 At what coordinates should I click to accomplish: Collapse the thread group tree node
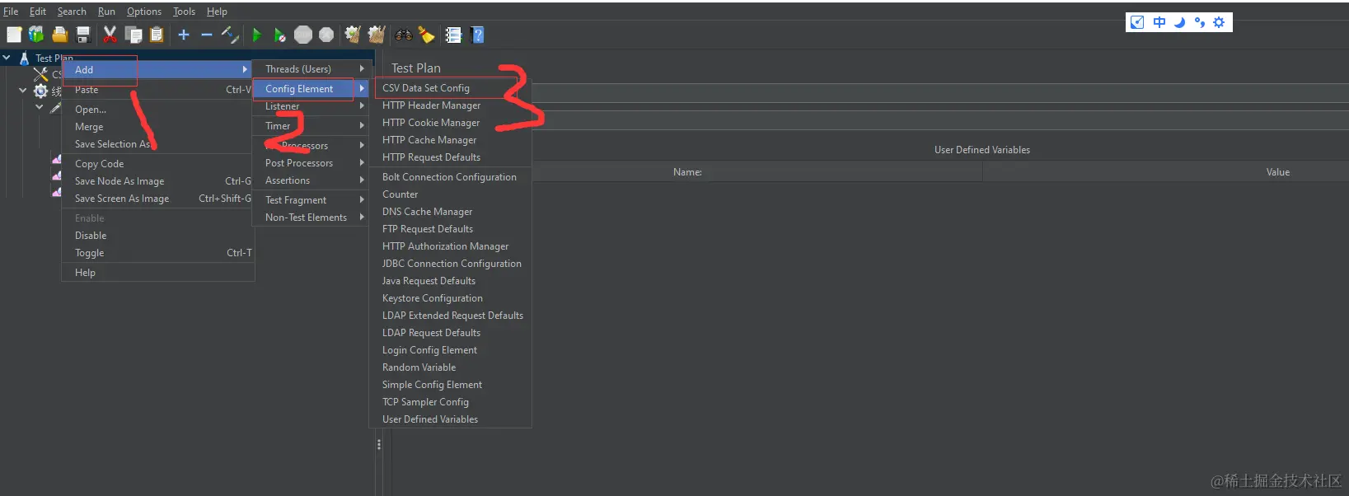point(22,91)
